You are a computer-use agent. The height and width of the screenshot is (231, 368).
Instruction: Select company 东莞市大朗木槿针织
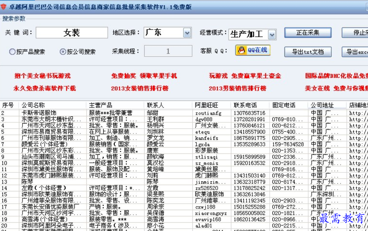51,119
